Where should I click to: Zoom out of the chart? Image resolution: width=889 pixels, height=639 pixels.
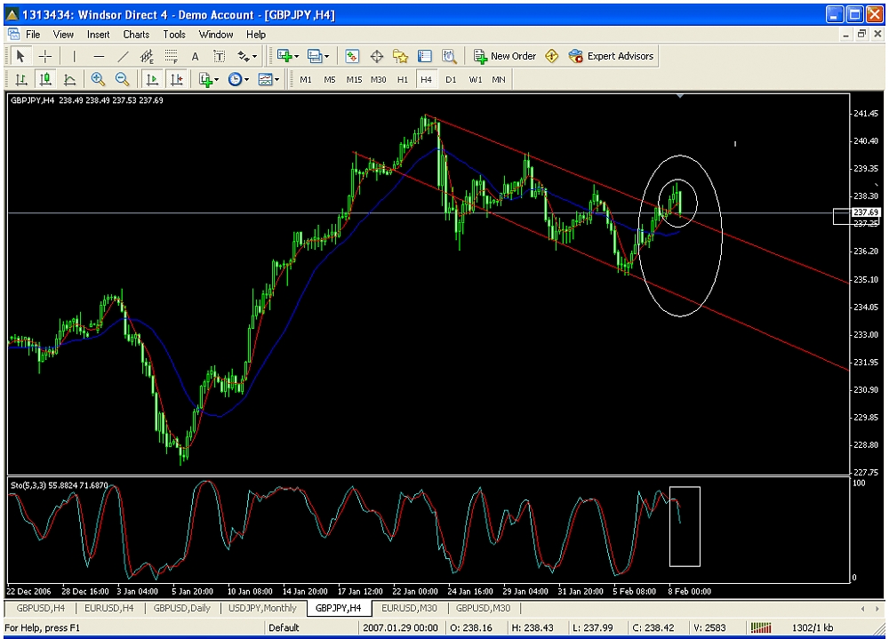click(x=122, y=79)
